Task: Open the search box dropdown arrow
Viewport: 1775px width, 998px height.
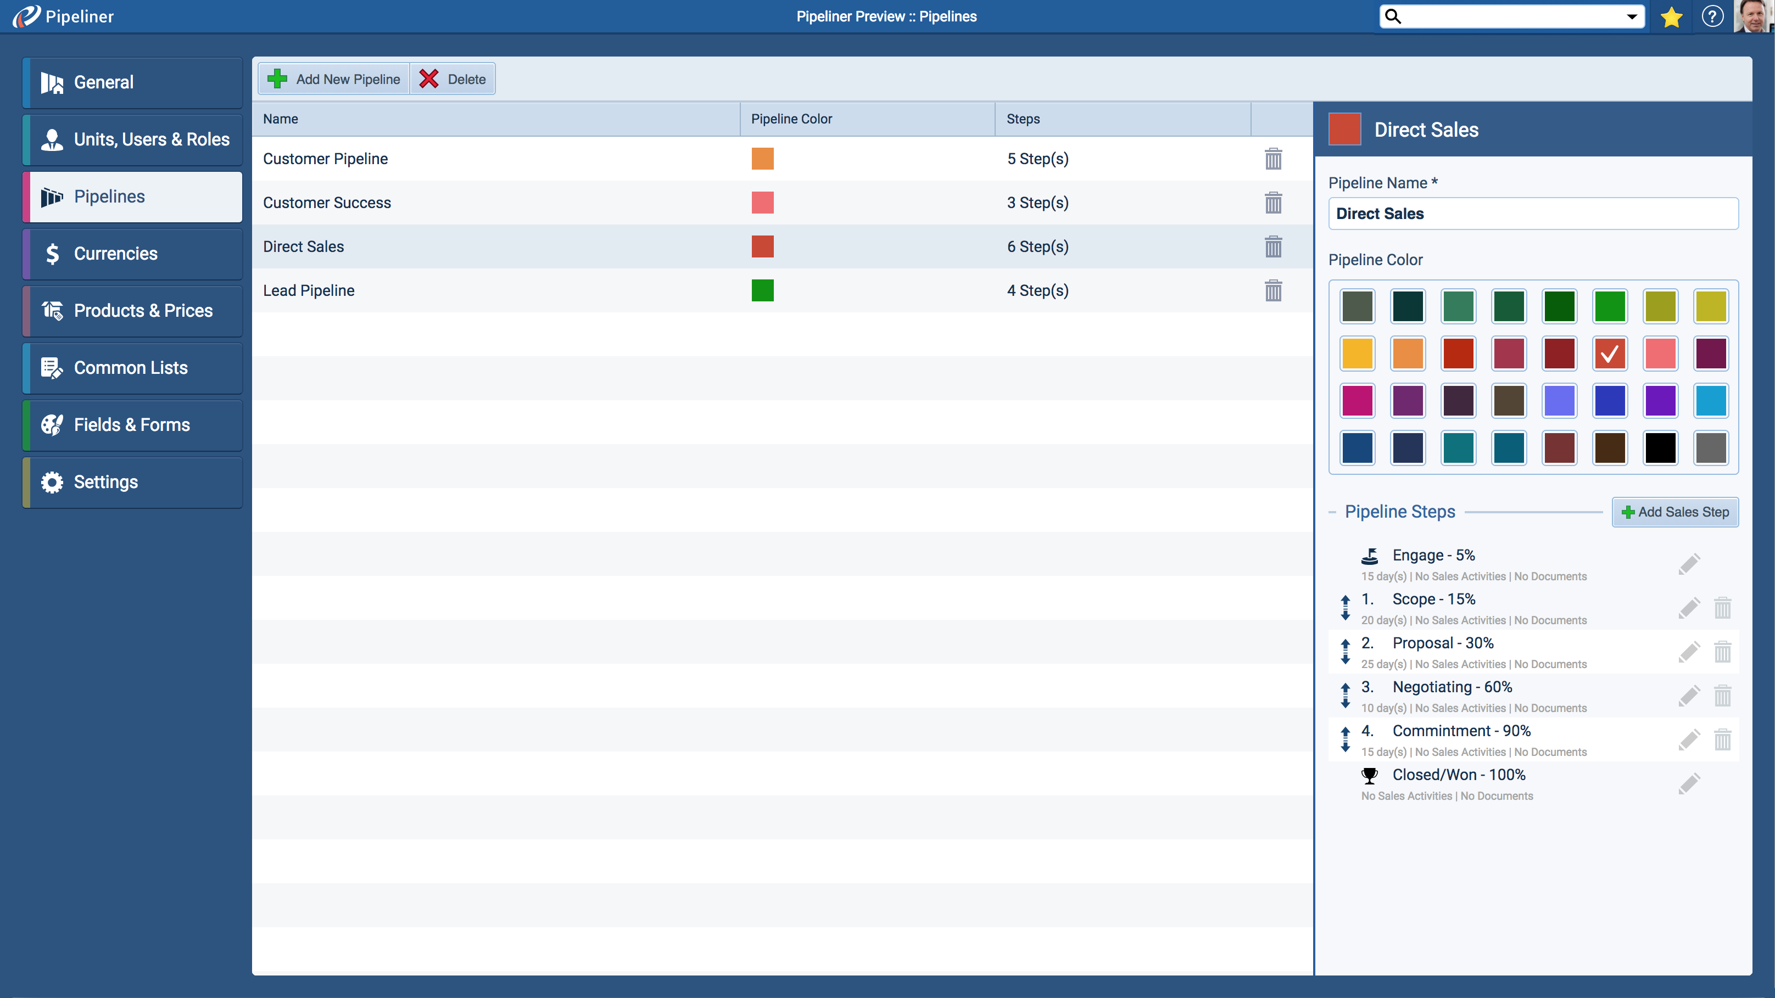Action: [x=1632, y=16]
